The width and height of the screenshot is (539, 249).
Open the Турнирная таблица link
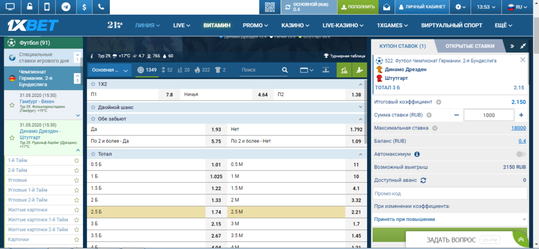coord(344,56)
